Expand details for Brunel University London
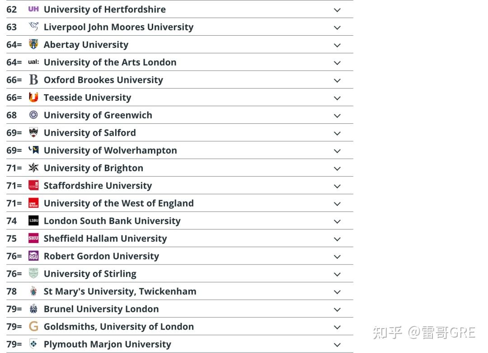488x353 pixels. click(337, 309)
